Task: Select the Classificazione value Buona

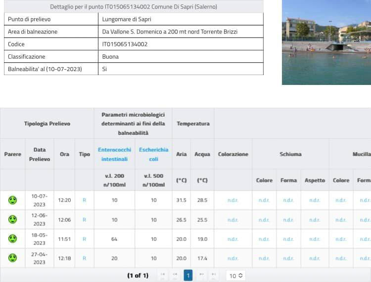Action: [110, 57]
